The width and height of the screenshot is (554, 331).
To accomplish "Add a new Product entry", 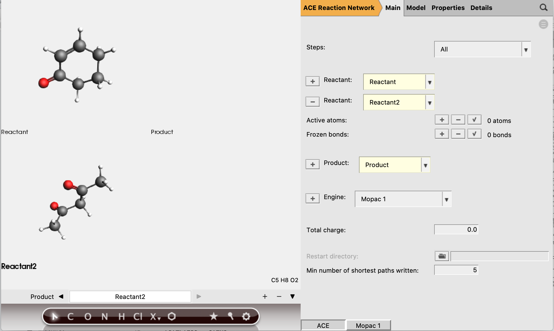I will pyautogui.click(x=312, y=164).
